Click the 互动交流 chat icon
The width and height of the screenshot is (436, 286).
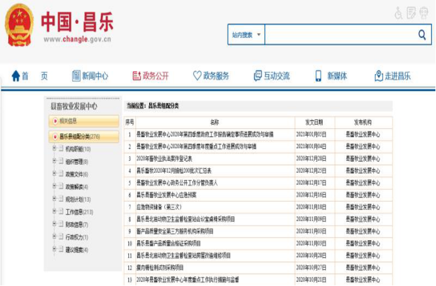[257, 76]
